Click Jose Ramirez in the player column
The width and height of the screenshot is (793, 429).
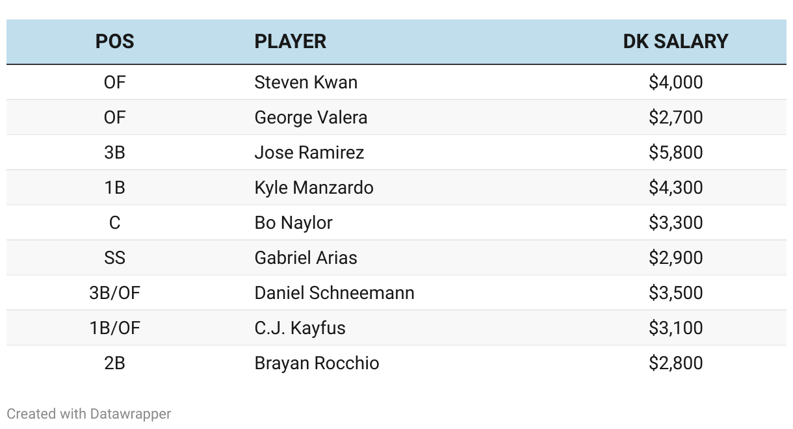pos(309,153)
